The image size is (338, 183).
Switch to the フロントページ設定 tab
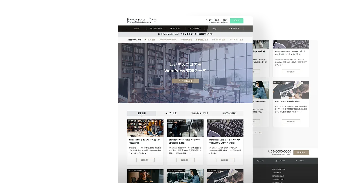[200, 113]
